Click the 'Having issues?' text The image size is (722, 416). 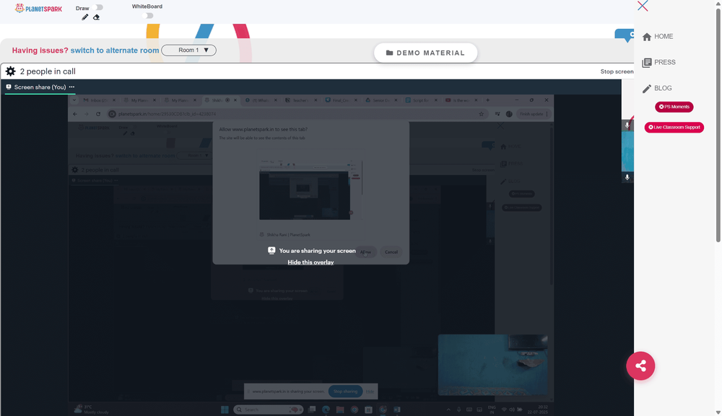coord(40,50)
